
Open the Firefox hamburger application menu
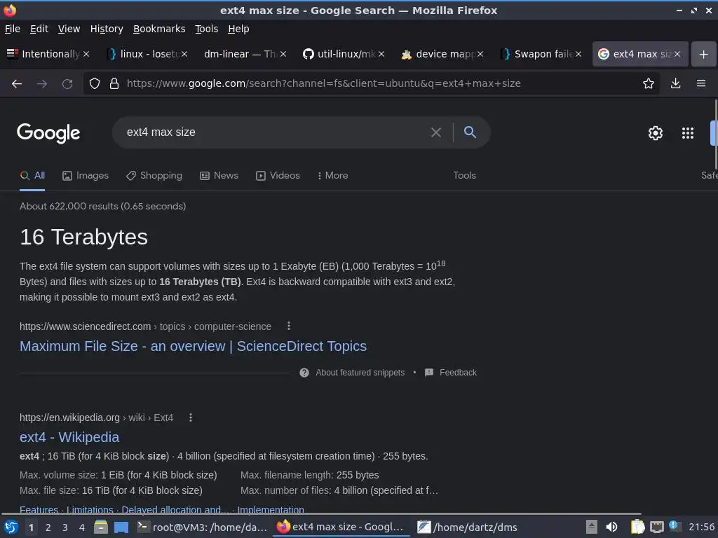point(700,83)
